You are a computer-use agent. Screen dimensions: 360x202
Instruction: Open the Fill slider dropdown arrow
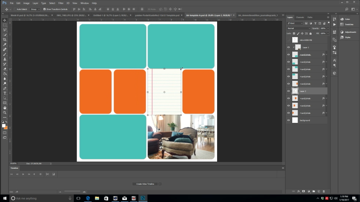click(328, 34)
